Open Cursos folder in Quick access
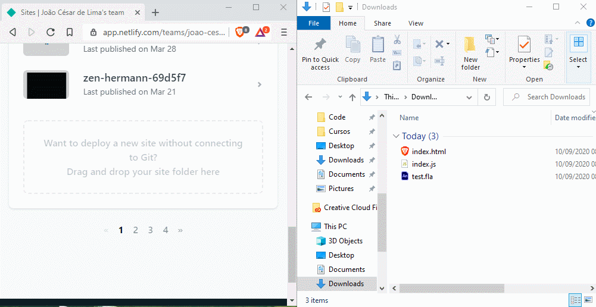Viewport: 596px width, 307px height. click(339, 131)
